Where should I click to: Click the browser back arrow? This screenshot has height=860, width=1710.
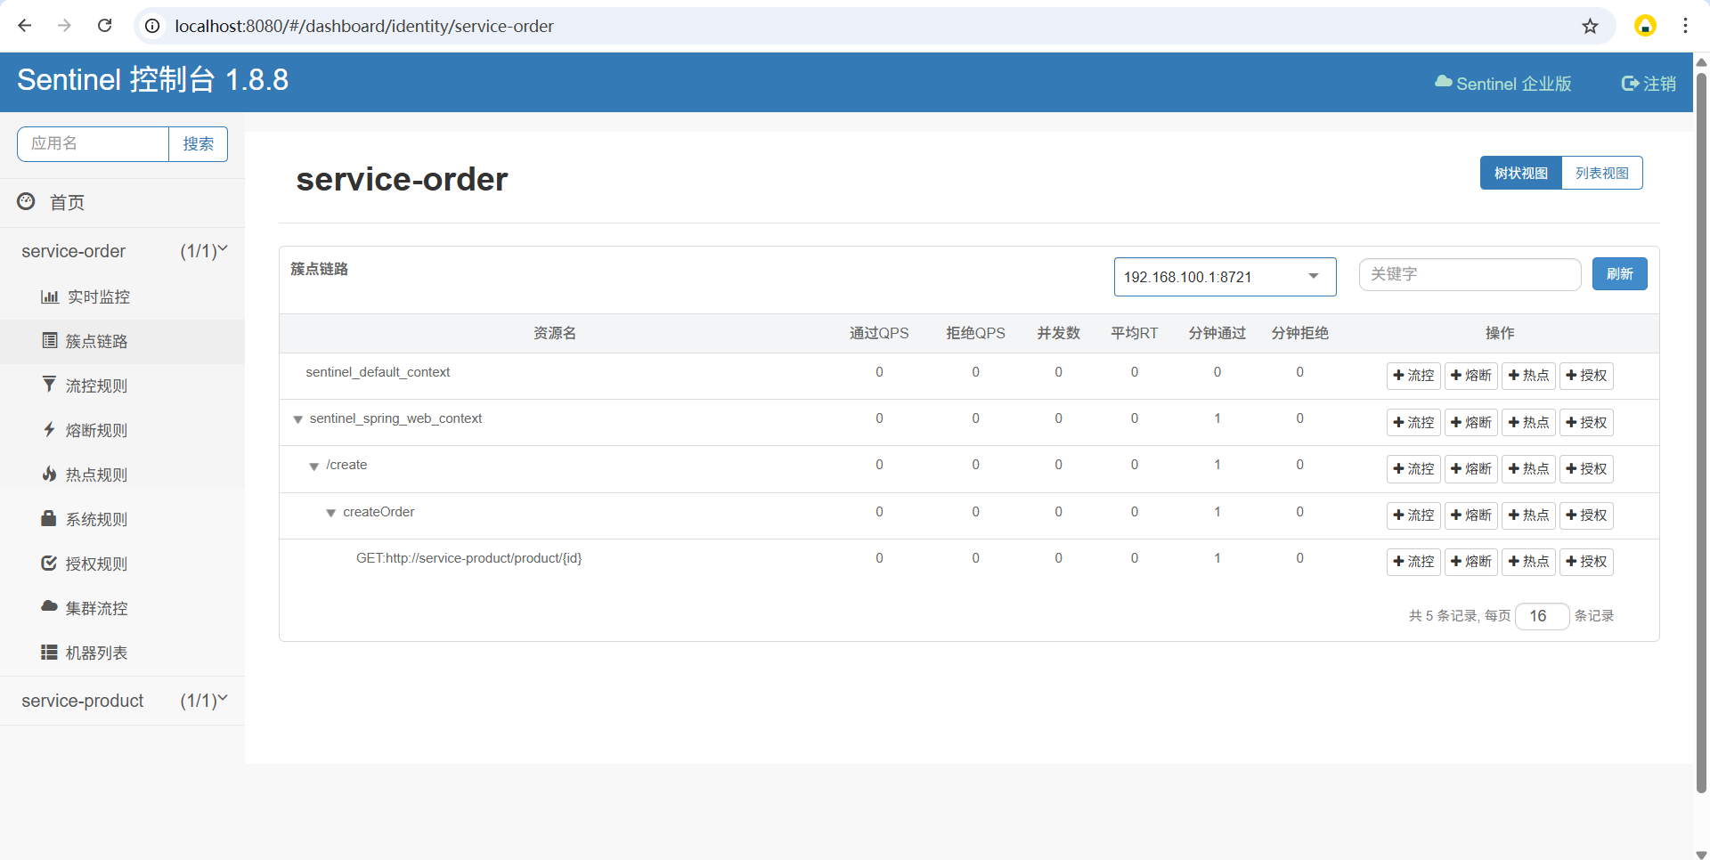click(x=25, y=26)
